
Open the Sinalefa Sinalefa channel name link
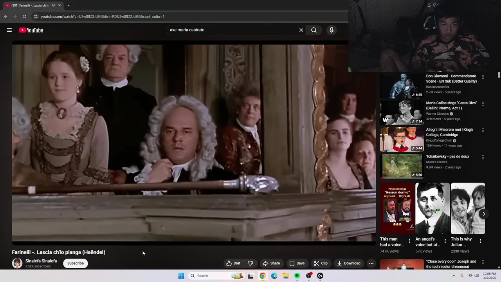click(41, 261)
